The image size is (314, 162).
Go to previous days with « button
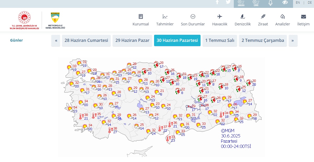click(56, 40)
